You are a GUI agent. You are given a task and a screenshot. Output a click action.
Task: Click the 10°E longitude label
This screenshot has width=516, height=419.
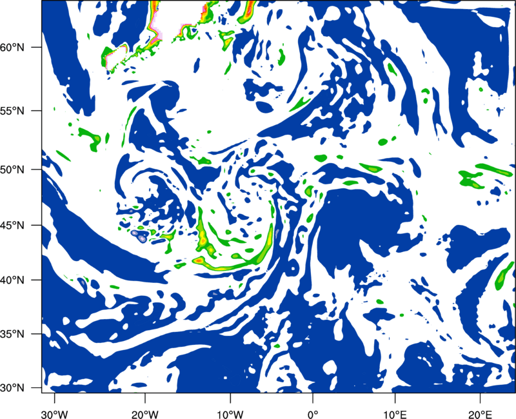394,414
